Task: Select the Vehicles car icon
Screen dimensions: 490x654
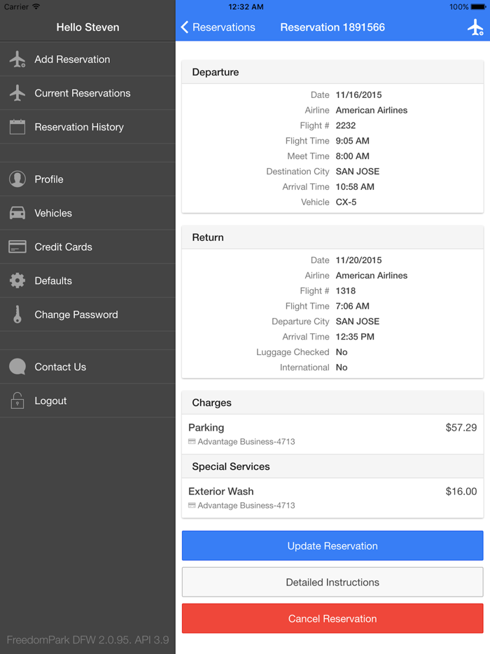Action: [x=17, y=213]
